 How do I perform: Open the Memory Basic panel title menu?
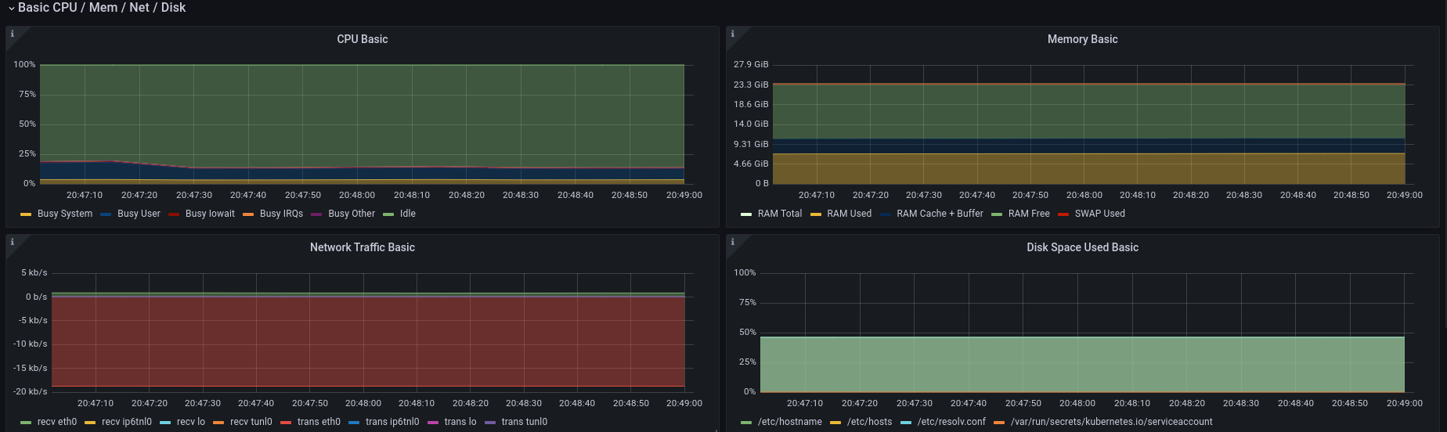click(x=1082, y=39)
